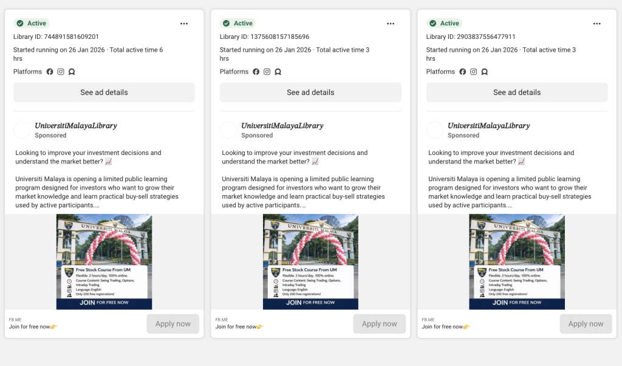Click Instagram platform icon in middle ad card
Image resolution: width=622 pixels, height=366 pixels.
[267, 72]
